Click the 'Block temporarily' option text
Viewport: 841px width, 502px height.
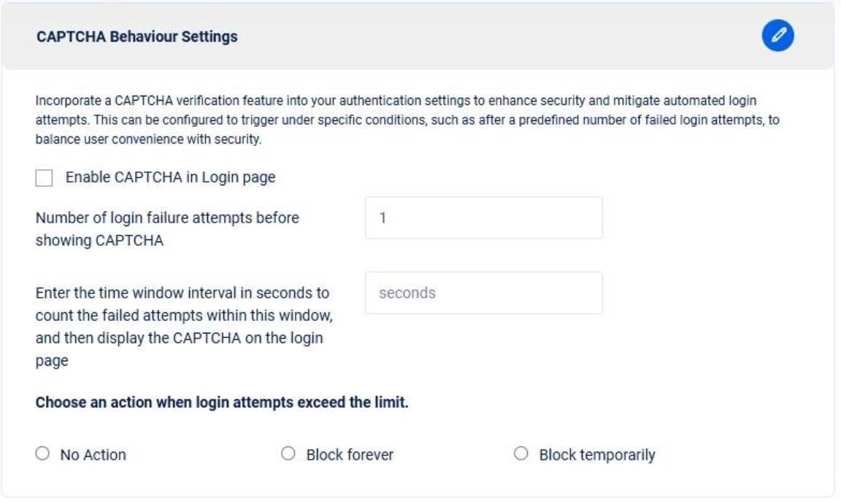[x=596, y=455]
